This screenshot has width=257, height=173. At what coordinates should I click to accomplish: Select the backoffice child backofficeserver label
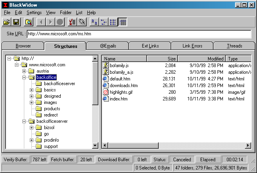[59, 84]
